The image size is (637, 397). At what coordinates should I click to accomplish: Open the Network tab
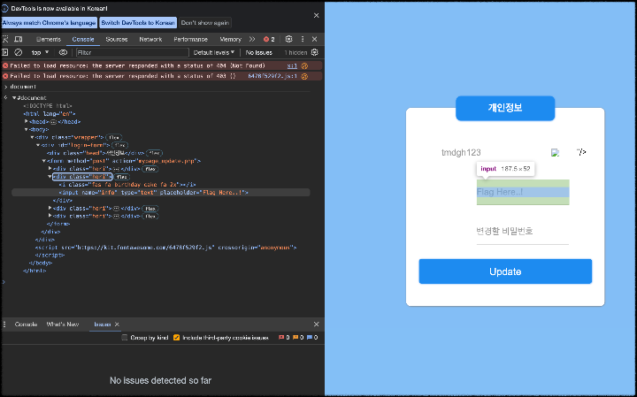click(x=150, y=39)
